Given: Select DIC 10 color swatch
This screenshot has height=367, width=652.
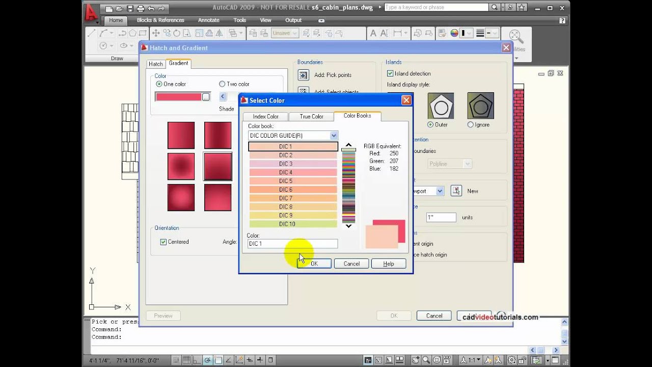Looking at the screenshot, I should (293, 224).
